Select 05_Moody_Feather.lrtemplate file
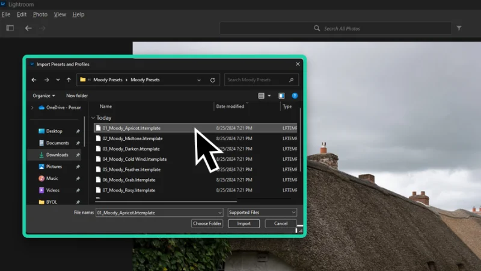This screenshot has width=481, height=271. (195, 170)
